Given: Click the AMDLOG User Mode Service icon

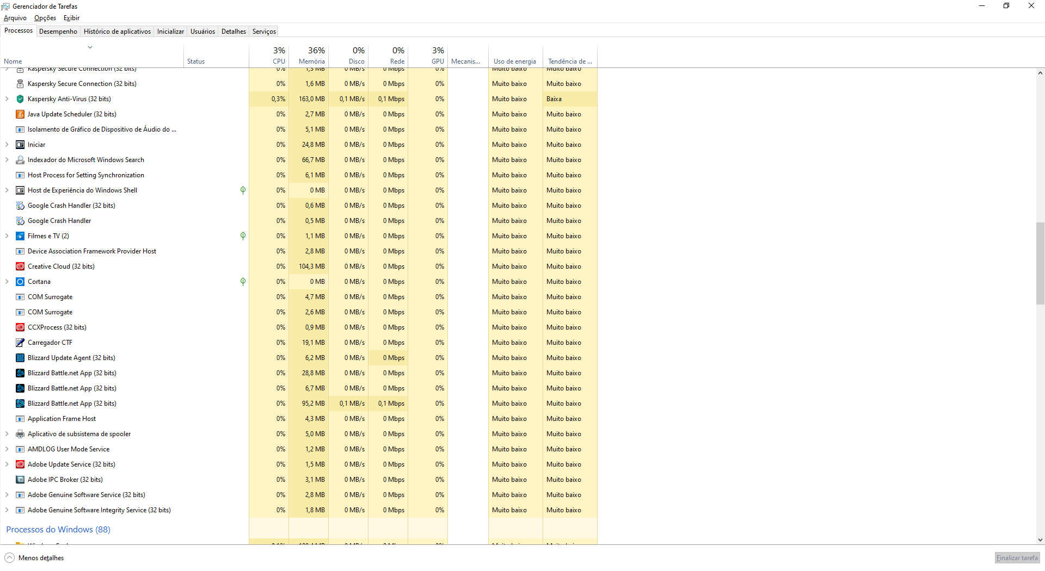Looking at the screenshot, I should [x=20, y=449].
